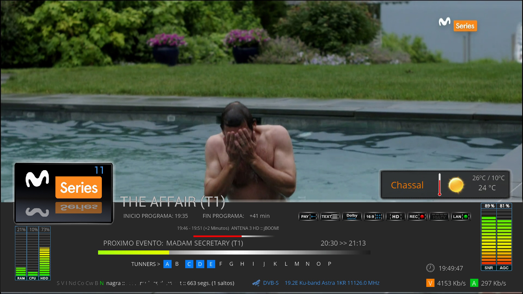Click the satellite dish icon near DVB-S
523x294 pixels.
(x=256, y=283)
